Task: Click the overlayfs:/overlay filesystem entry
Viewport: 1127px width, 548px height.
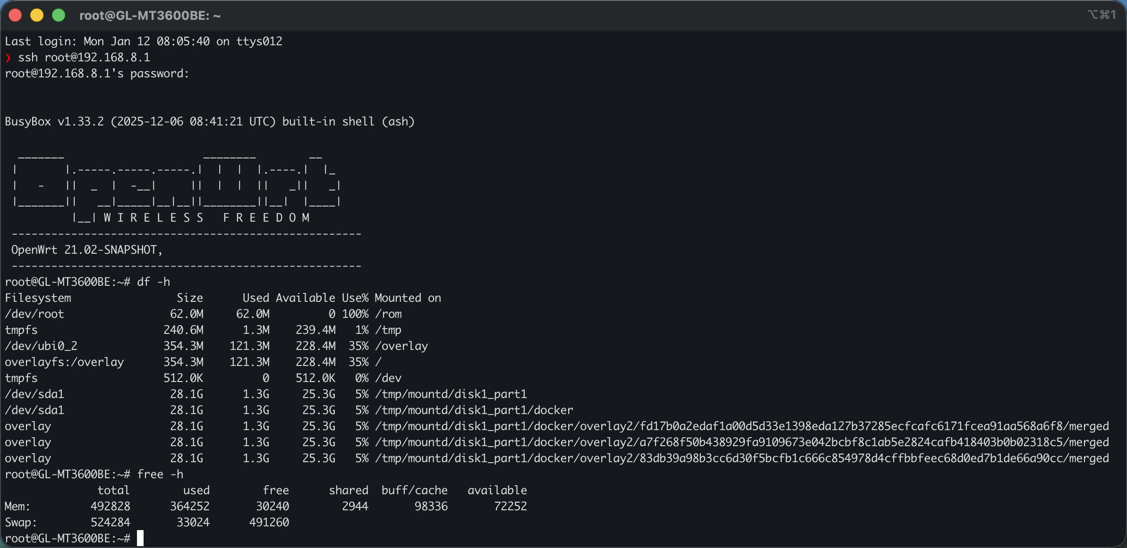Action: pyautogui.click(x=64, y=362)
